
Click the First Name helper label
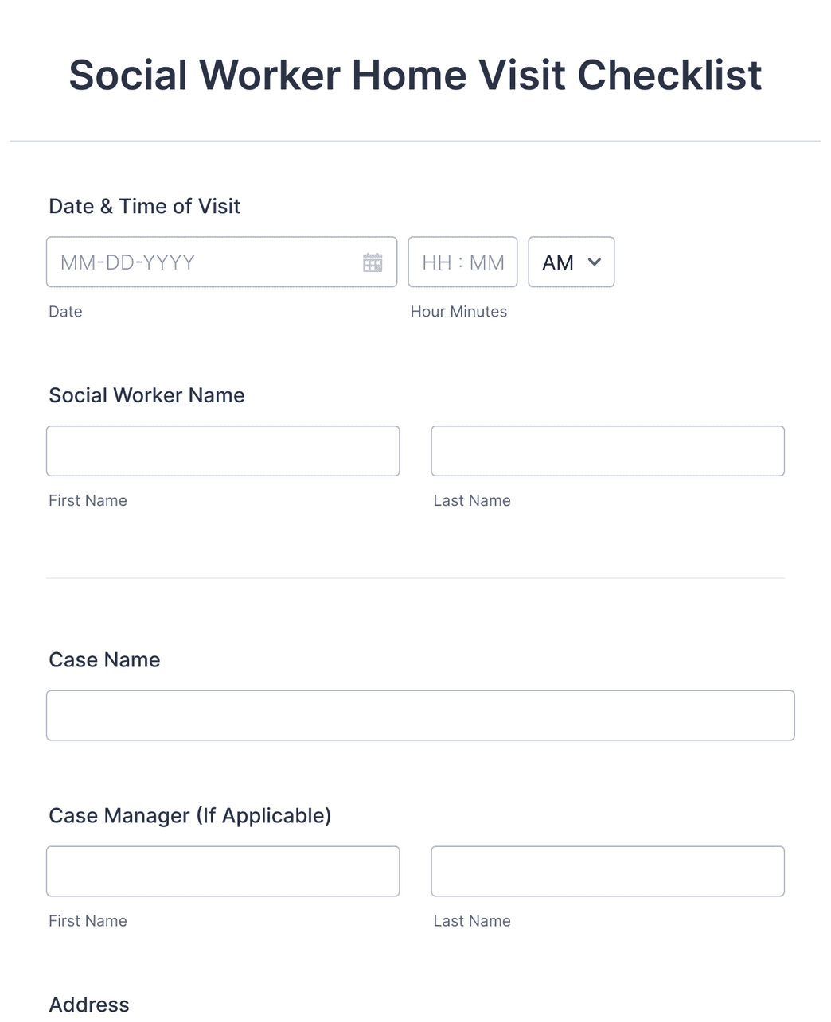[x=88, y=500]
